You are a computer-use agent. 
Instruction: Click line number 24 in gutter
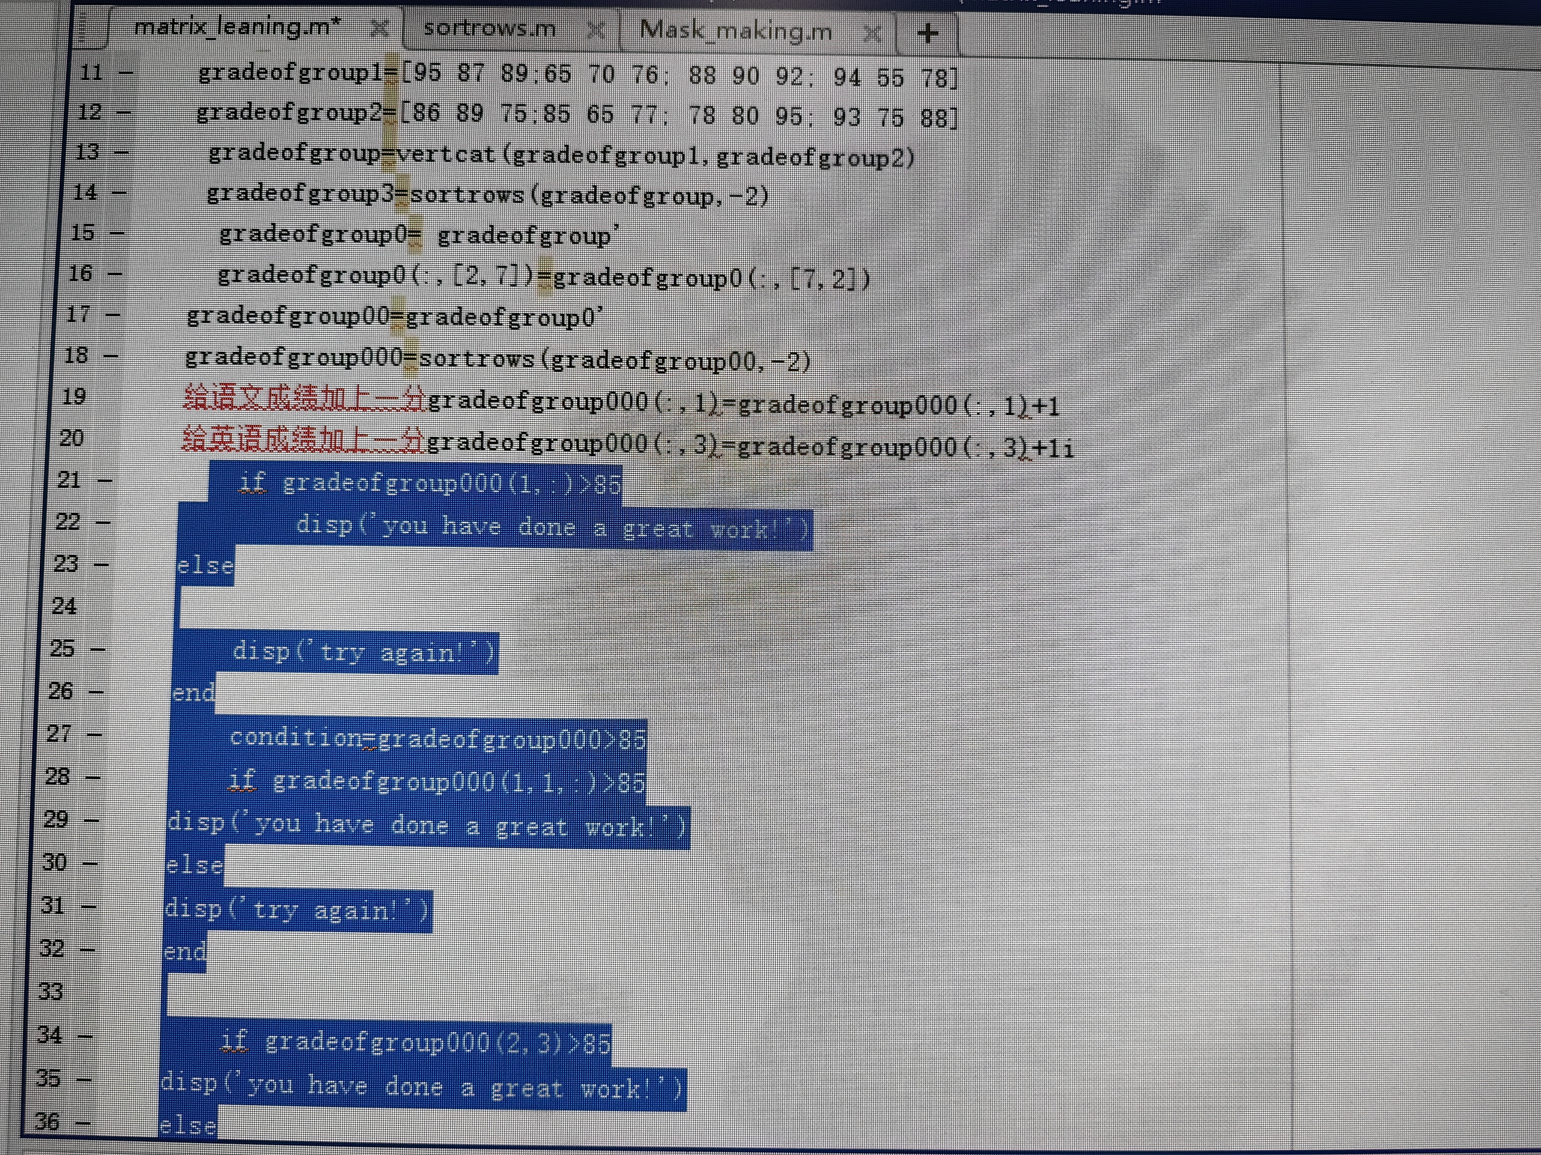pyautogui.click(x=64, y=606)
